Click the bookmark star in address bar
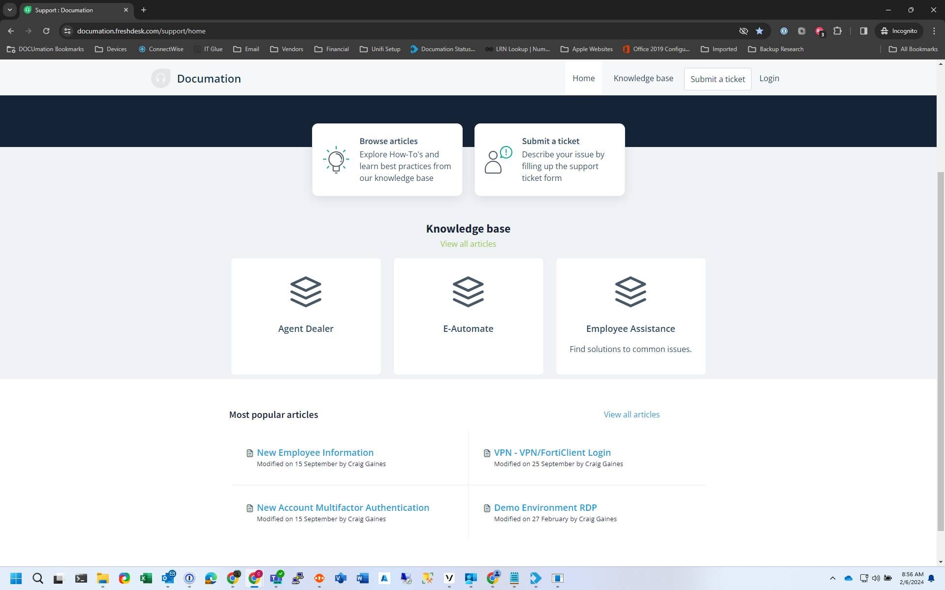The image size is (945, 590). pos(759,31)
